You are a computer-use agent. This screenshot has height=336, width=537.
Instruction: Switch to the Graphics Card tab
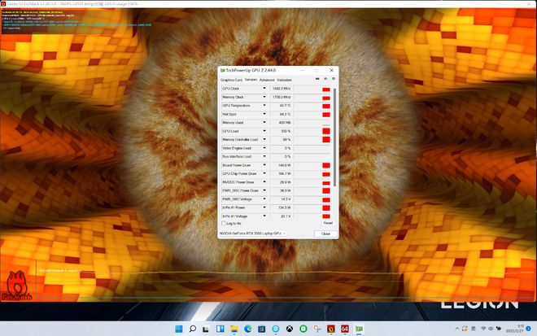pyautogui.click(x=231, y=80)
